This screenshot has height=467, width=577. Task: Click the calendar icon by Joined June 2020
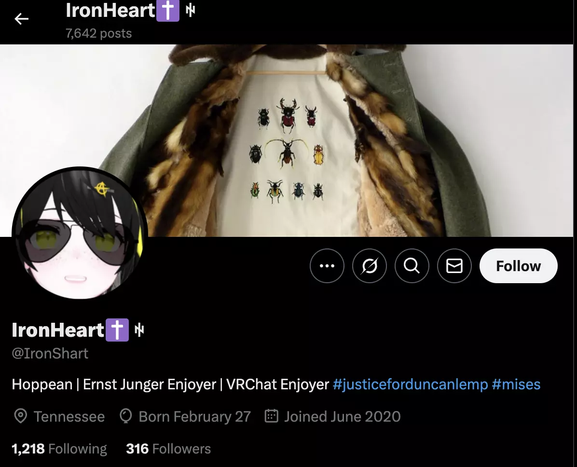tap(272, 416)
